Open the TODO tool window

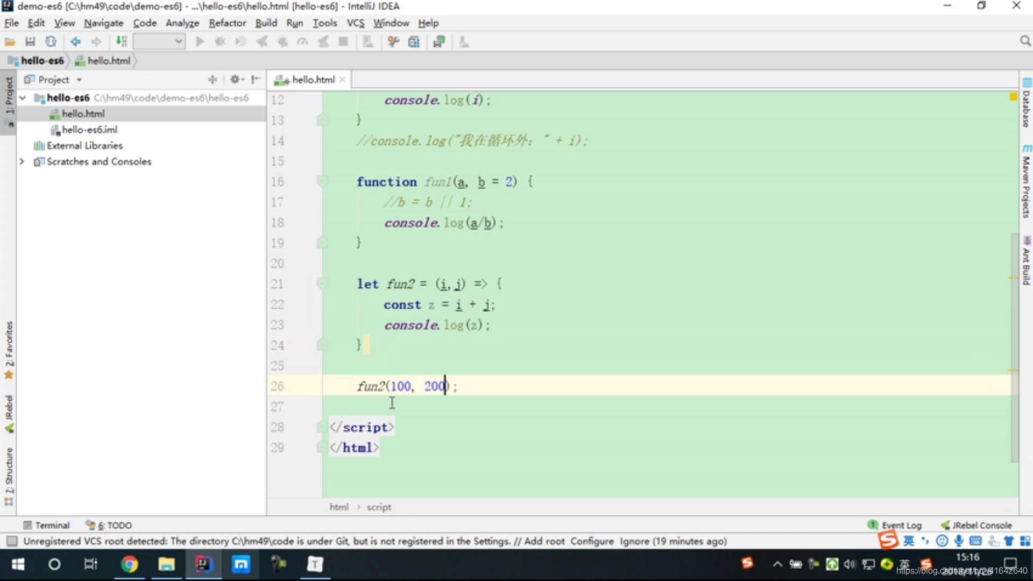109,526
